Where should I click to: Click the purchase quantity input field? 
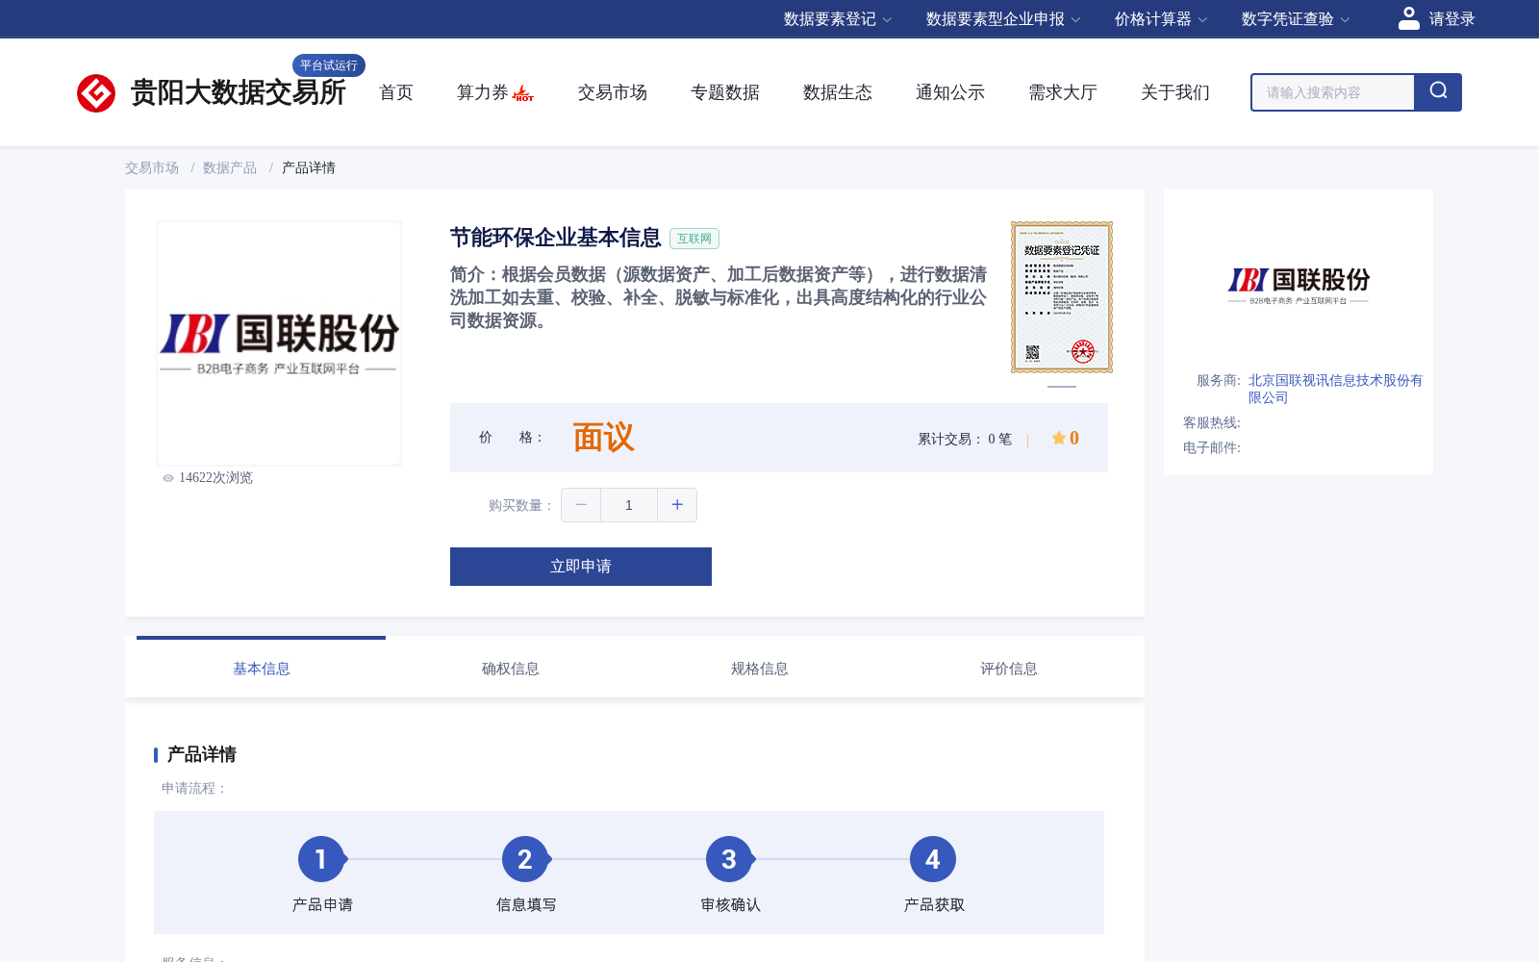(629, 505)
